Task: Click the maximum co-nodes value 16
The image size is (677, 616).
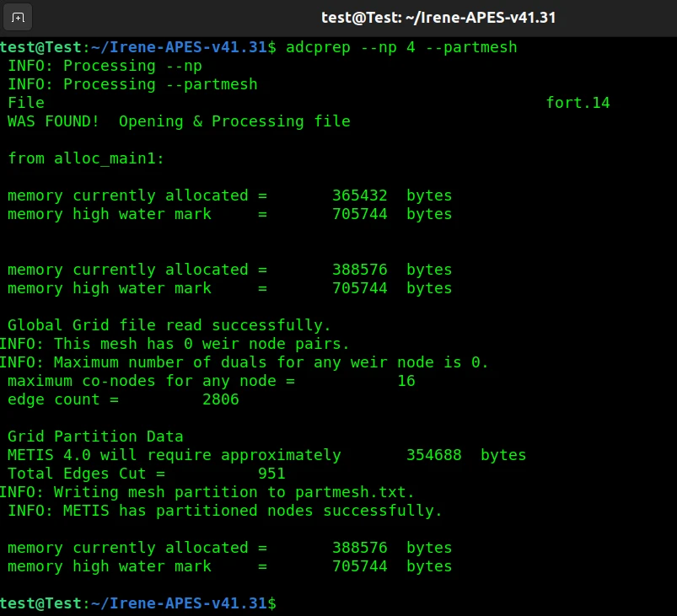Action: tap(406, 381)
